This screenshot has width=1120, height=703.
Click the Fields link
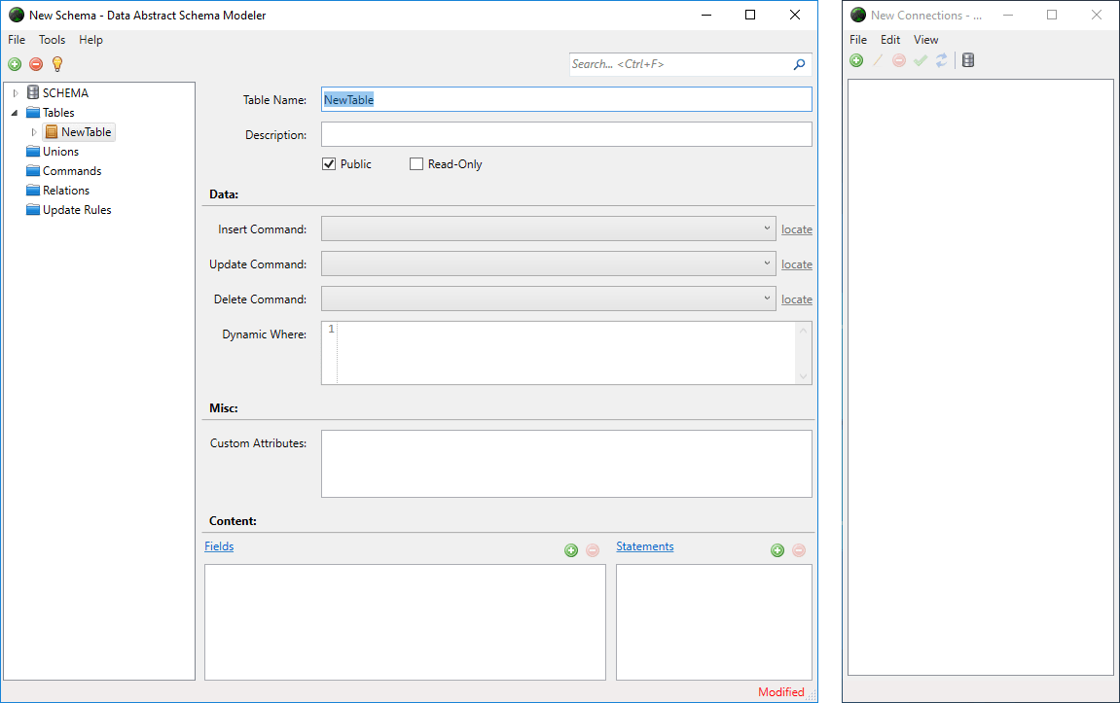point(219,546)
